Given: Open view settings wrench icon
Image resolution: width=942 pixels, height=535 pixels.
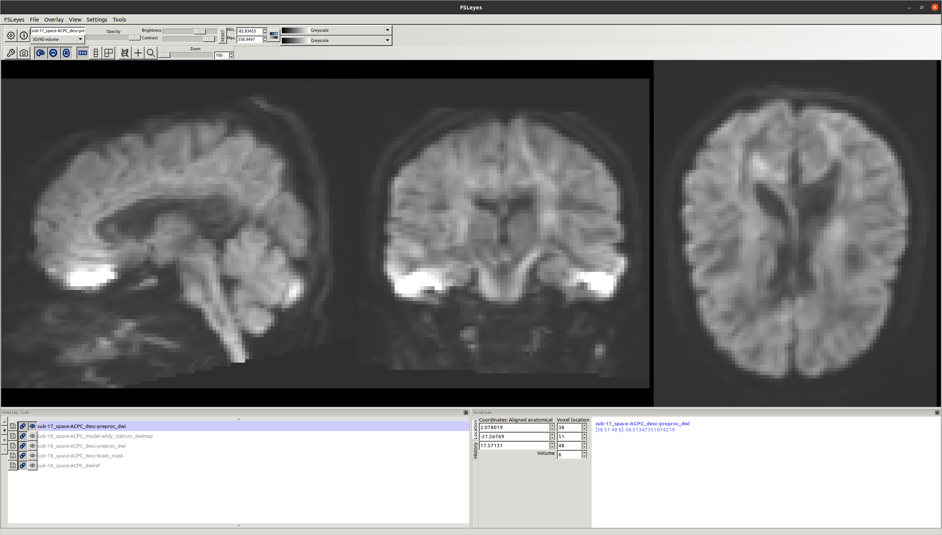Looking at the screenshot, I should [x=11, y=53].
